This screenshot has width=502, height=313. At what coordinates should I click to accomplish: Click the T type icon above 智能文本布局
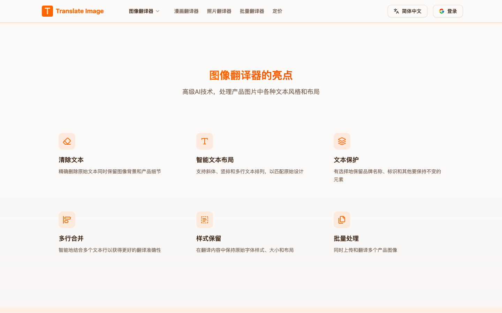(205, 141)
